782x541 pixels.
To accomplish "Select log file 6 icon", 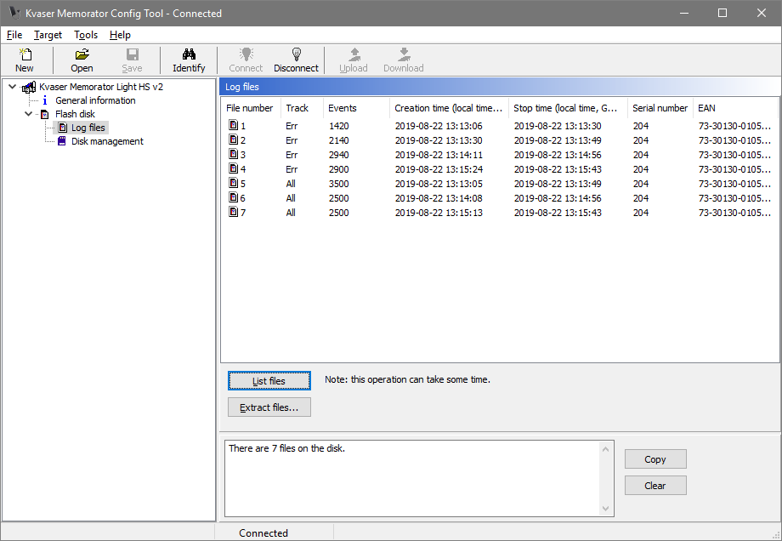I will [233, 197].
